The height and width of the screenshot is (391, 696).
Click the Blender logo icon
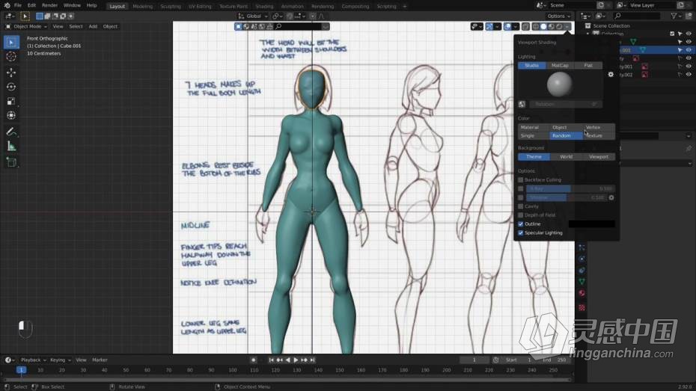[x=6, y=6]
